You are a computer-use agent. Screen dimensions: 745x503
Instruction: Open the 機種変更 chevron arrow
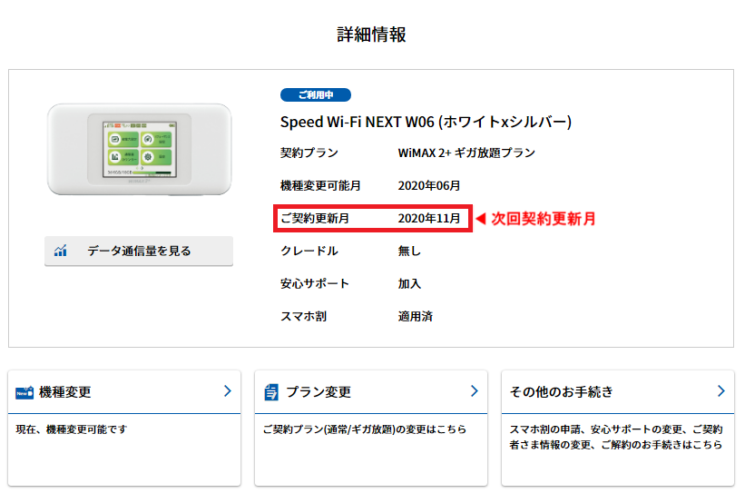pyautogui.click(x=227, y=391)
